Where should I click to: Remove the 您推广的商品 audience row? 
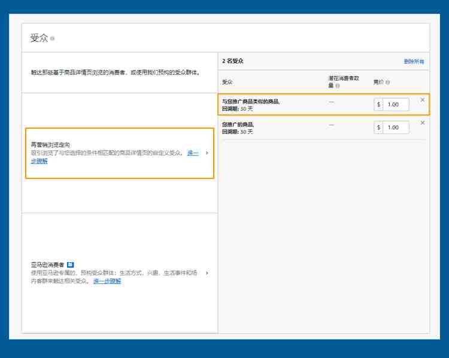coord(423,123)
